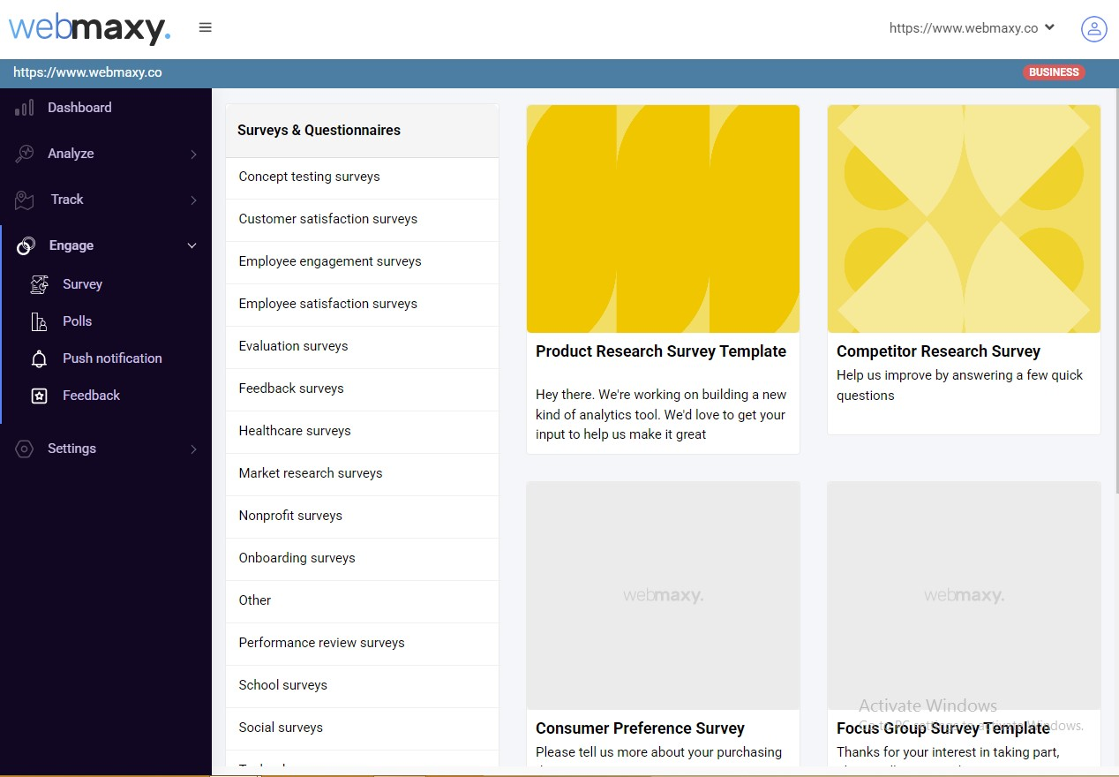Choose Social surveys category
This screenshot has height=777, width=1119.
pyautogui.click(x=362, y=728)
